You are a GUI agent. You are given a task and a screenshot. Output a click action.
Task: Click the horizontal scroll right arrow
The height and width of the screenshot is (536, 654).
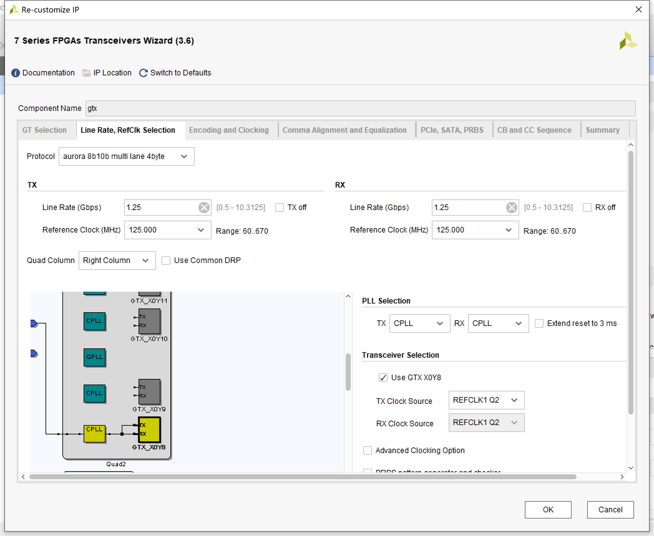point(622,477)
